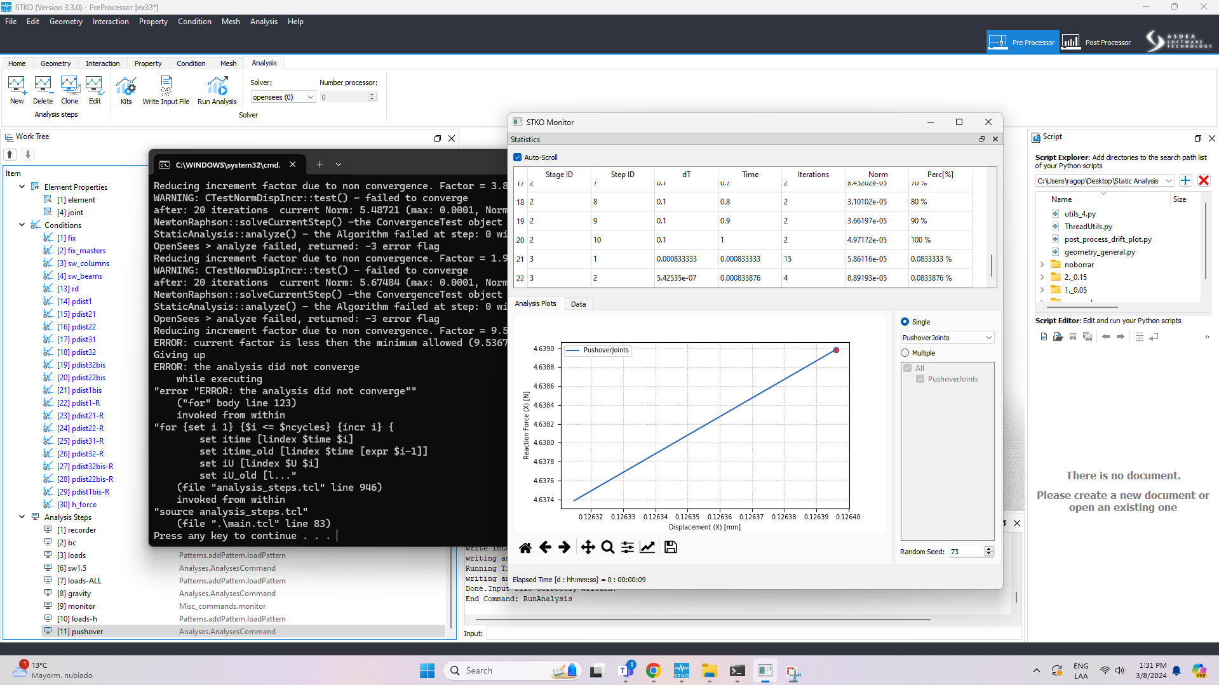The image size is (1219, 685).
Task: Toggle the Auto-Scroll checkbox
Action: pos(517,157)
